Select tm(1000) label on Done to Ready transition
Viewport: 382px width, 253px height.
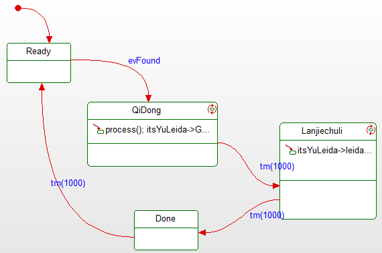[x=68, y=183]
